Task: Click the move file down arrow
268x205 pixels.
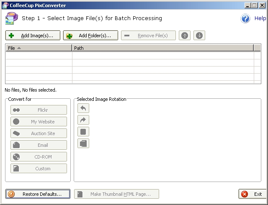Action: click(199, 36)
